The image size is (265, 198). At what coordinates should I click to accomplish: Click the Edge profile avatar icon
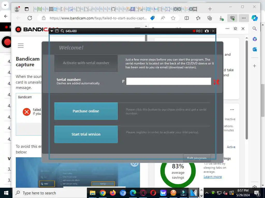click(17, 9)
